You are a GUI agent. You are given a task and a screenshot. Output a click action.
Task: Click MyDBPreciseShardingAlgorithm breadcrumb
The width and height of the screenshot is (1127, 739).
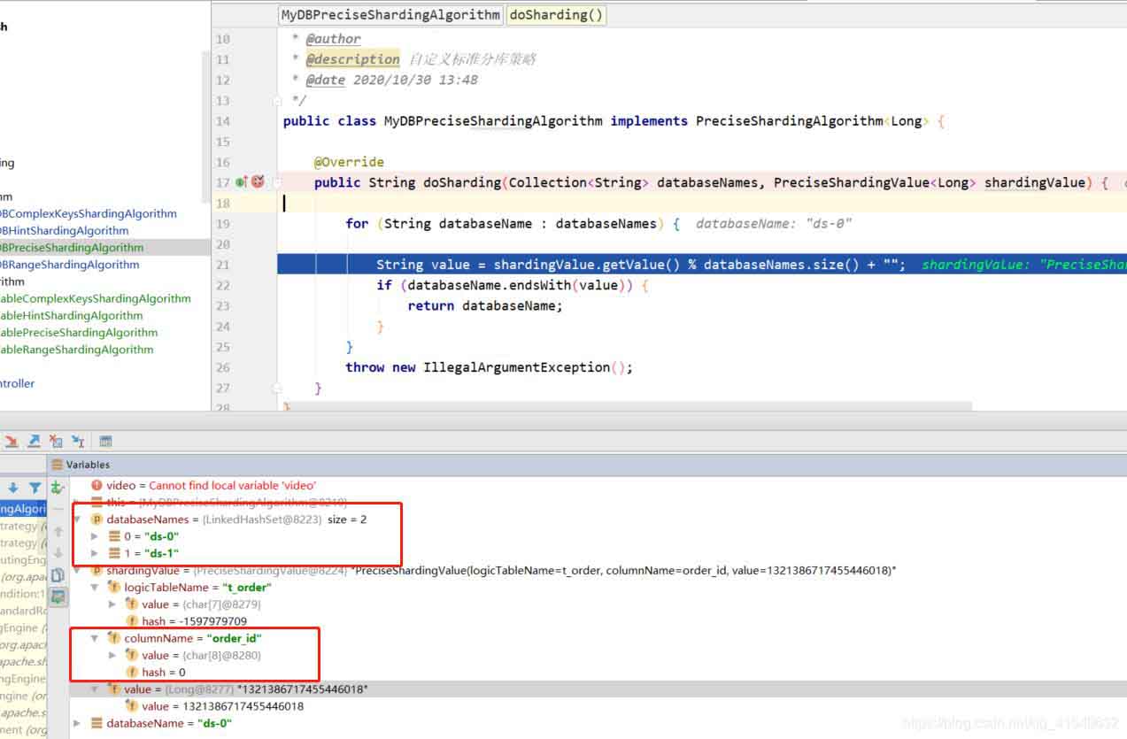390,15
